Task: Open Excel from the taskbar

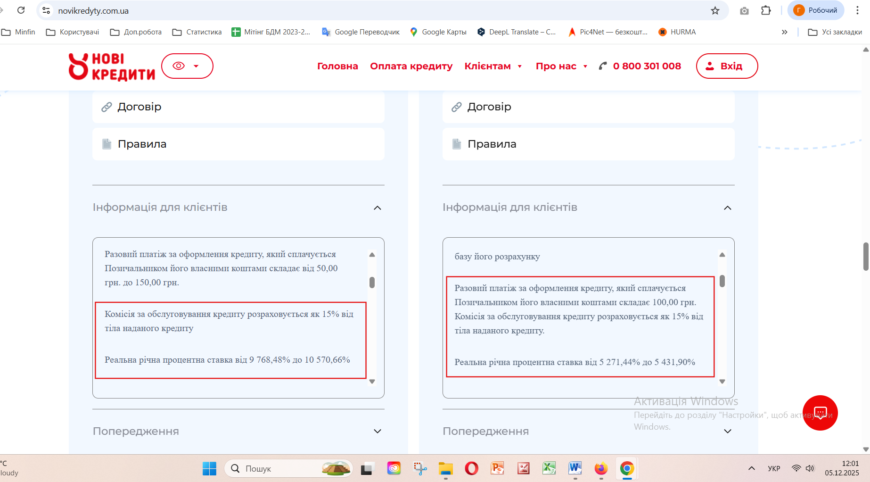Action: point(549,468)
